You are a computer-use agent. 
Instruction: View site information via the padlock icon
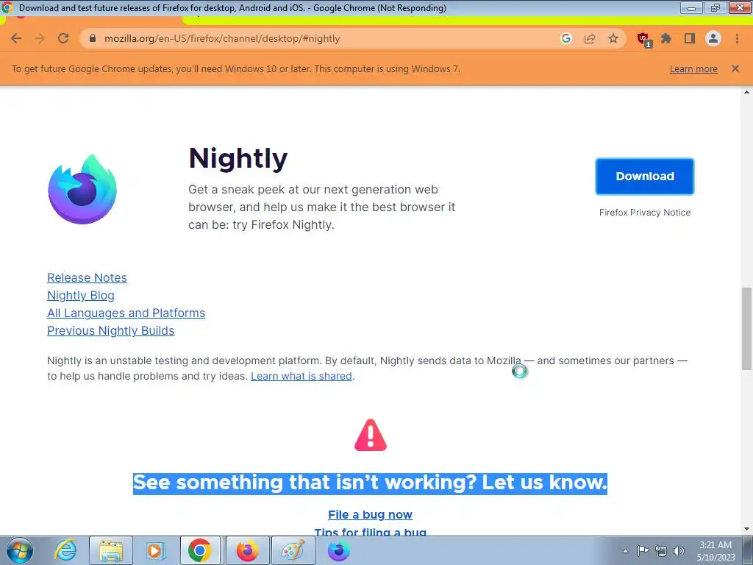click(x=93, y=38)
